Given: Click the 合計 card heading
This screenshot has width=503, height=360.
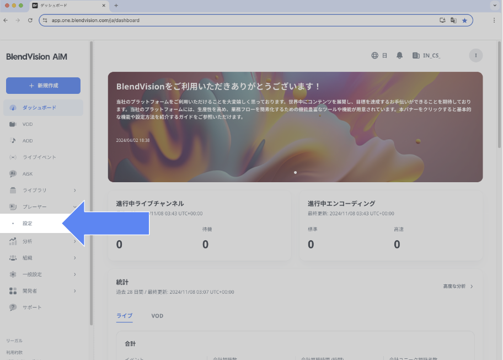Looking at the screenshot, I should 130,343.
